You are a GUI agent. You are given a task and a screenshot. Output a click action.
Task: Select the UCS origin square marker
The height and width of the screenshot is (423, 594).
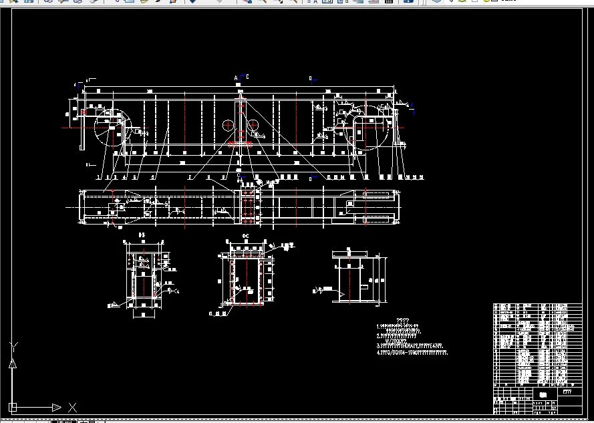[13, 408]
